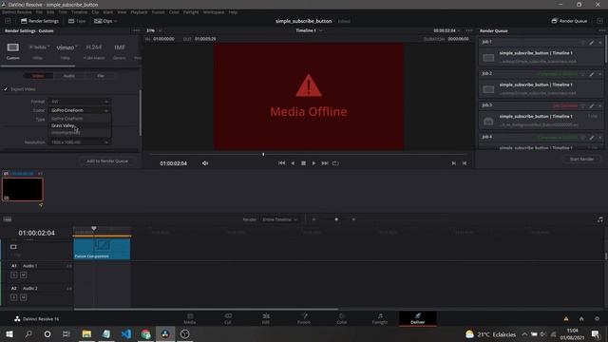Image resolution: width=608 pixels, height=342 pixels.
Task: Open the Format dropdown
Action: coord(79,102)
